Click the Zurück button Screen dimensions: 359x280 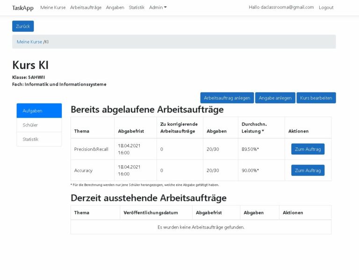(x=23, y=26)
